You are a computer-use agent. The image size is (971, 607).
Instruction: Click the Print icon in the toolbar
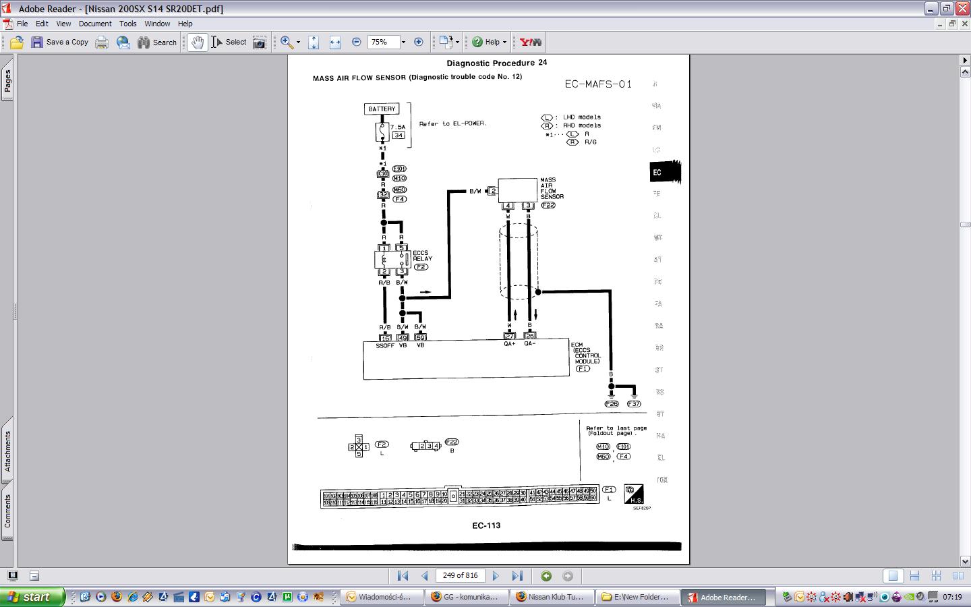coord(102,42)
